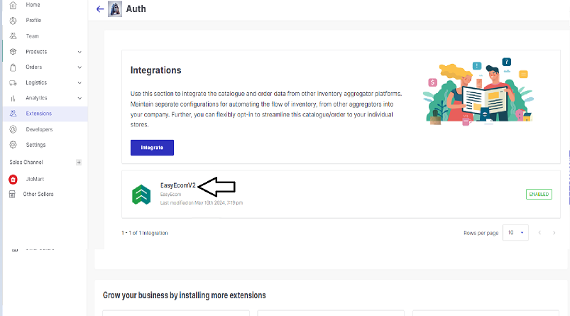Open Profile icon in sidebar
This screenshot has height=316, width=570.
click(13, 21)
